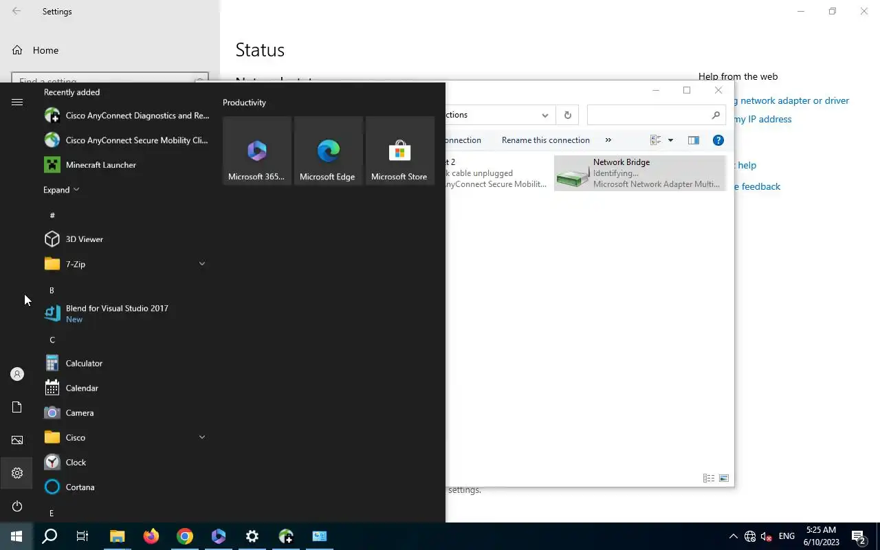This screenshot has width=880, height=550.
Task: Show hidden system tray icons
Action: coord(733,536)
